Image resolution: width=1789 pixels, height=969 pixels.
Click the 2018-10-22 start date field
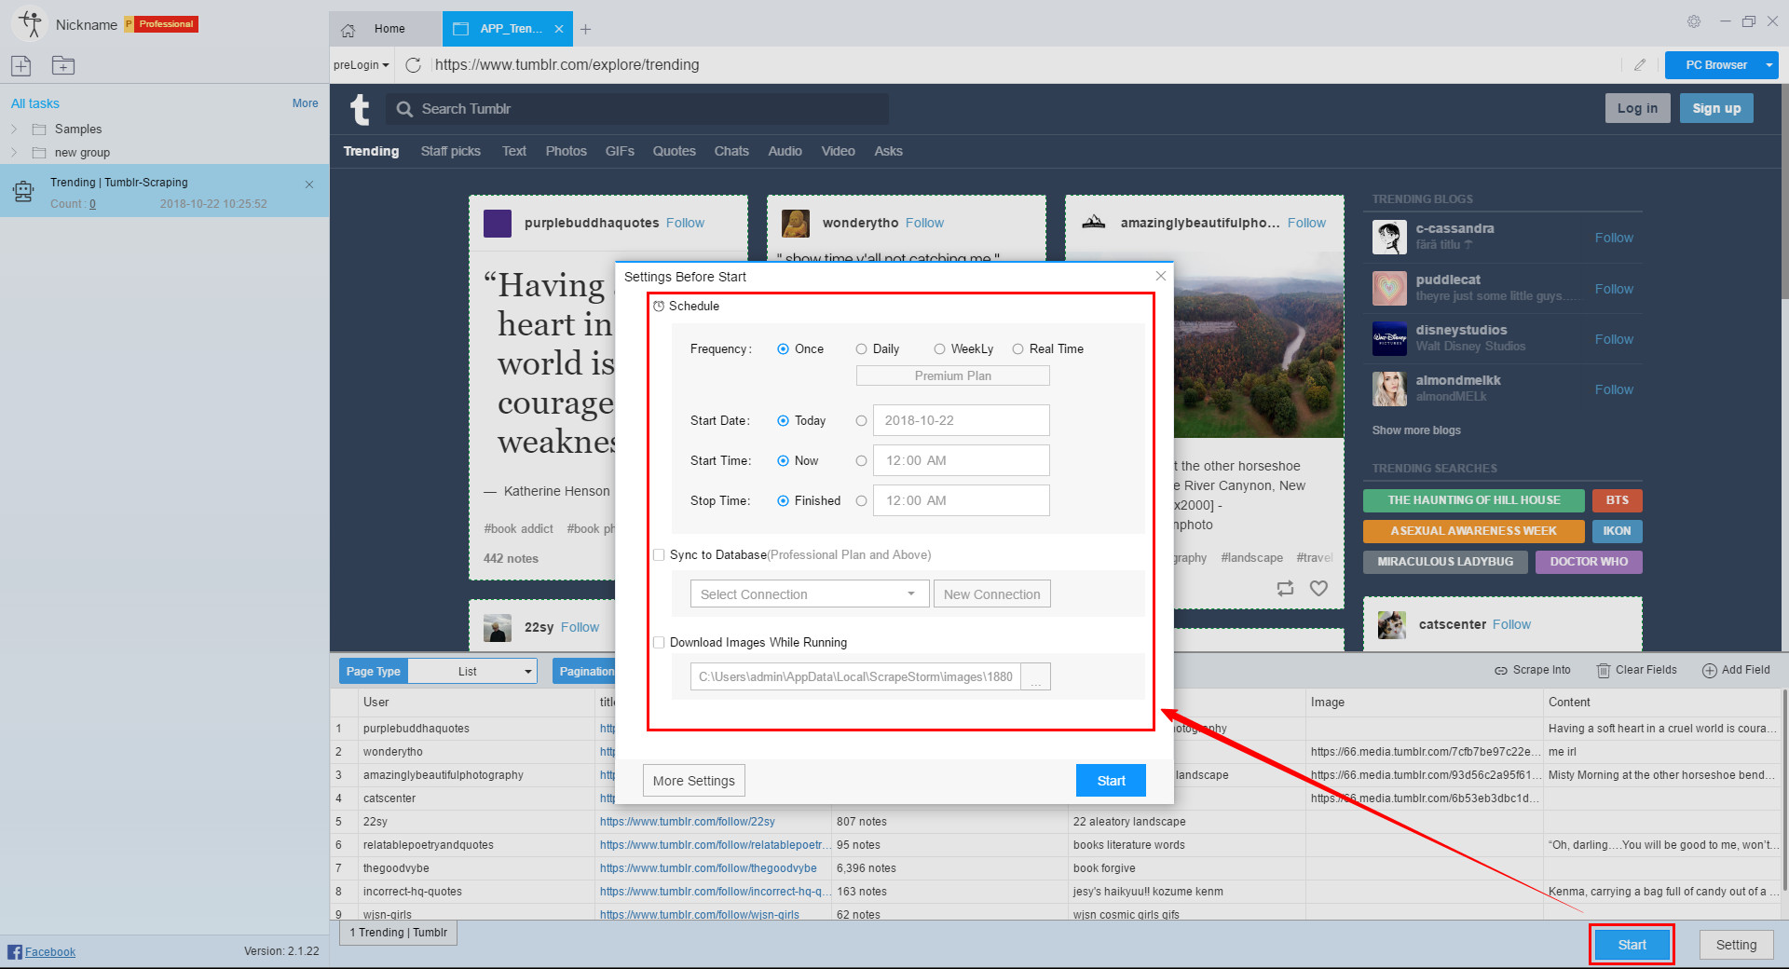[x=961, y=420]
